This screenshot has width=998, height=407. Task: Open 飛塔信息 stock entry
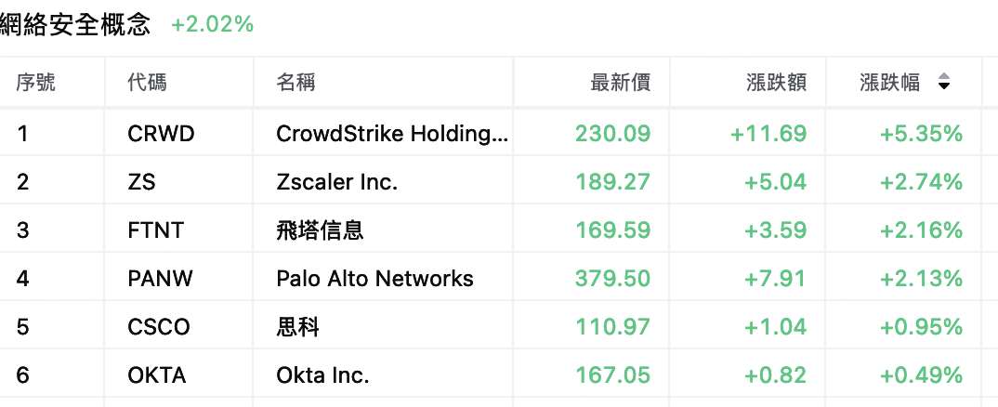point(321,230)
